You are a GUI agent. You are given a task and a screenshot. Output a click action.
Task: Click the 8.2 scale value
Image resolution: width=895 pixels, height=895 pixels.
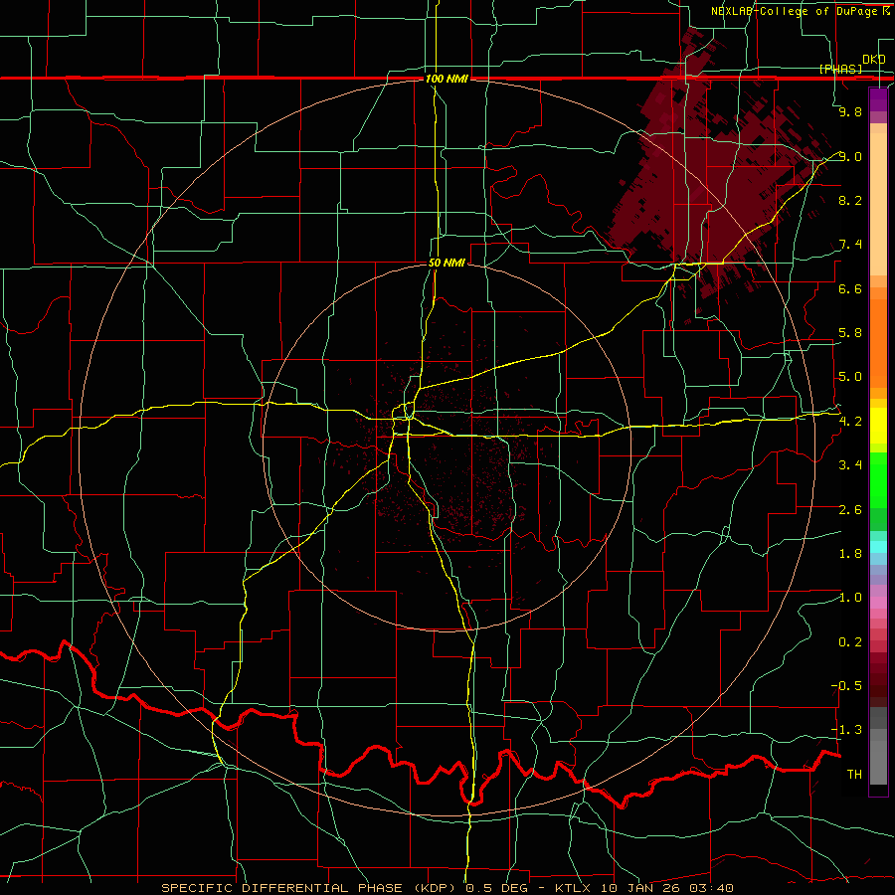(x=850, y=200)
